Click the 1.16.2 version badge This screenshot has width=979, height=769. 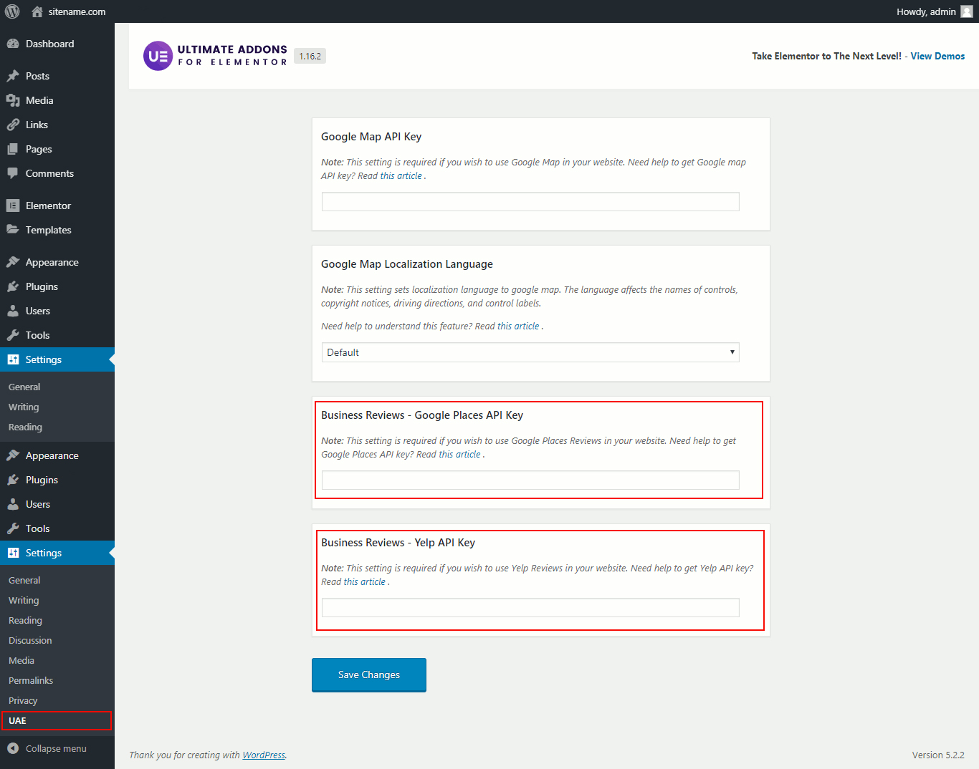[x=310, y=56]
